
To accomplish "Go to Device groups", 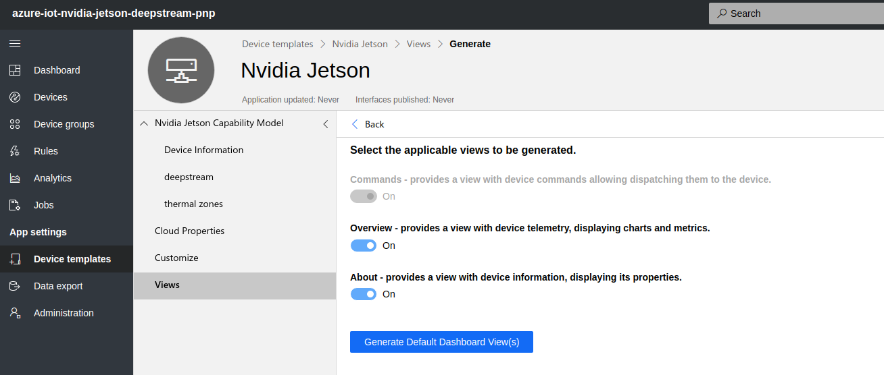I will [66, 124].
